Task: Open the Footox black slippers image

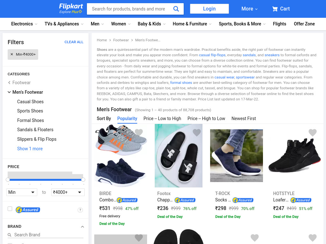Action: pyautogui.click(x=179, y=156)
